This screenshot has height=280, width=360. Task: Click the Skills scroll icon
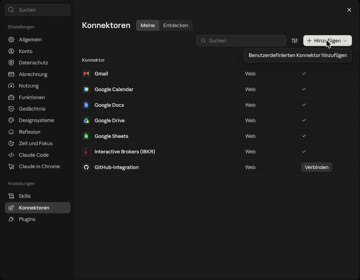click(x=11, y=196)
